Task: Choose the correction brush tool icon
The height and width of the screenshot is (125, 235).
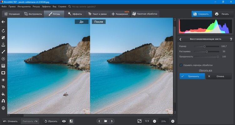Action: (3, 52)
